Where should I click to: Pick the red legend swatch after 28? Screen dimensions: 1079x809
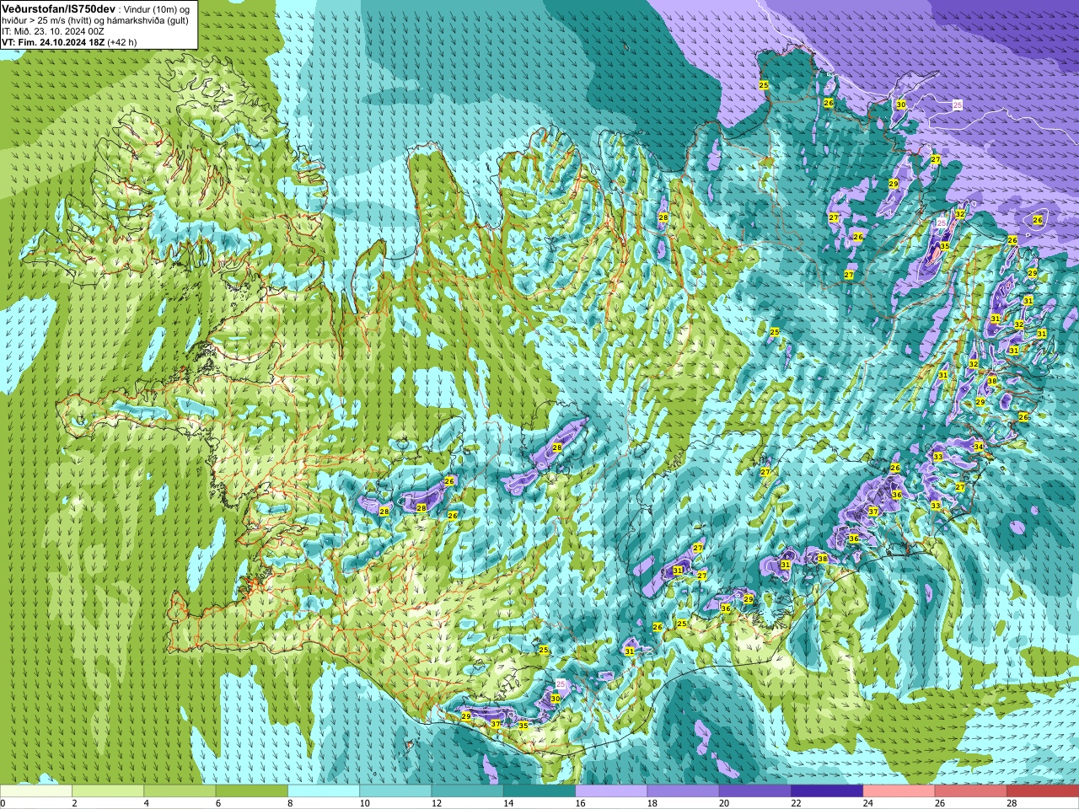1043,790
